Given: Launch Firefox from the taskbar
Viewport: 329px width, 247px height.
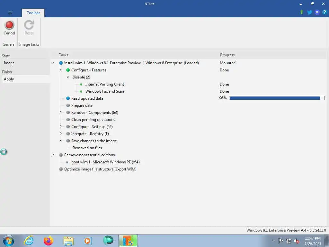Looking at the screenshot, I should click(x=49, y=241).
